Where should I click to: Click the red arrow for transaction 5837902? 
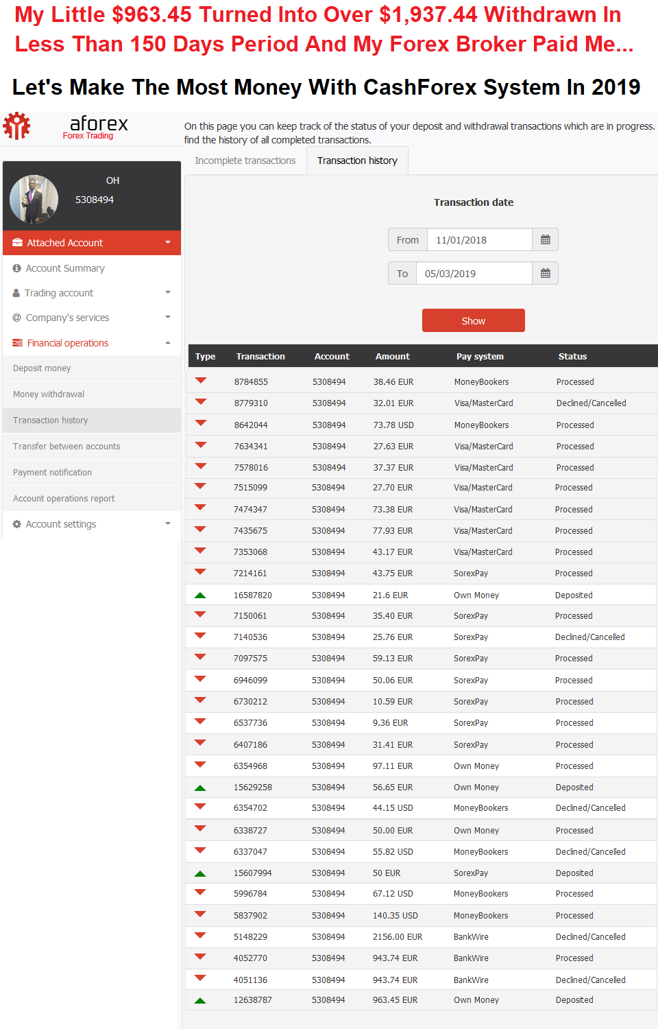coord(200,914)
